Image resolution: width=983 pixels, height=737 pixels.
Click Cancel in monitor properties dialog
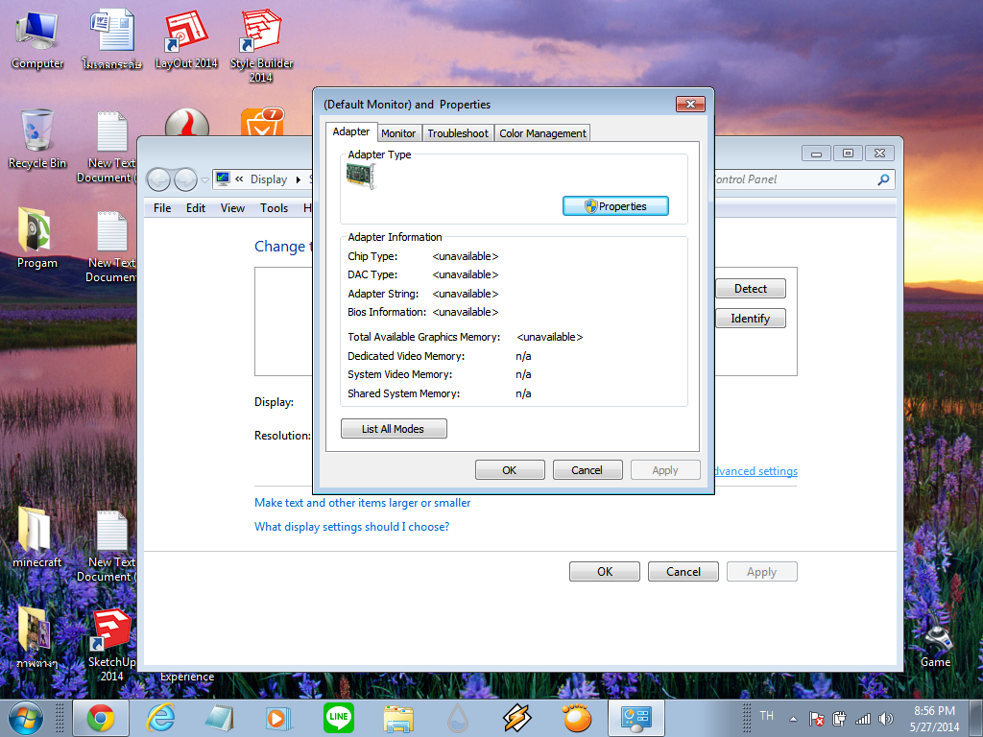587,470
